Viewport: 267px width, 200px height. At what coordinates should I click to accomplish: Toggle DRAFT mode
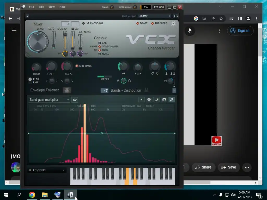[142, 23]
